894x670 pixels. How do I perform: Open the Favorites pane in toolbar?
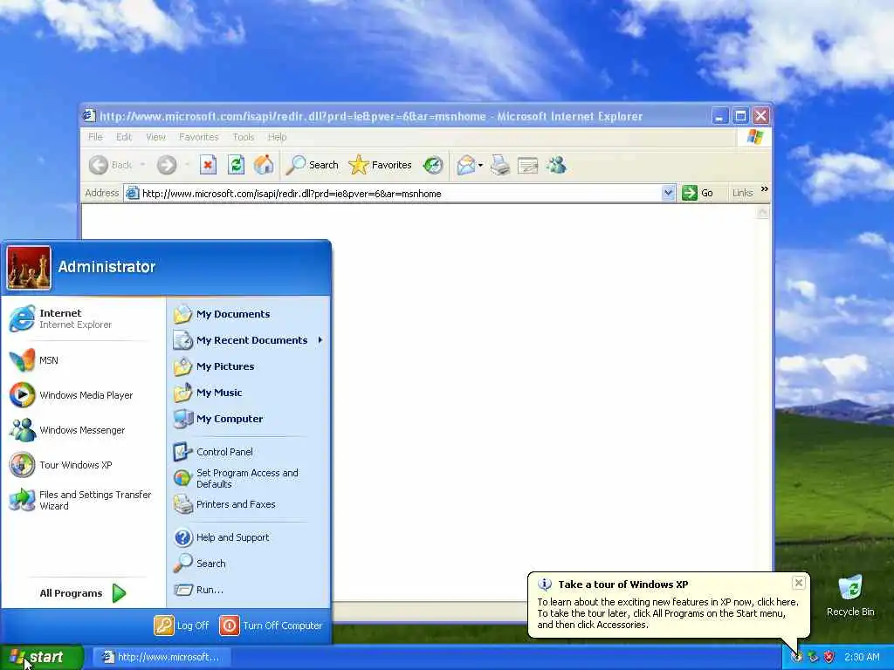coord(380,165)
